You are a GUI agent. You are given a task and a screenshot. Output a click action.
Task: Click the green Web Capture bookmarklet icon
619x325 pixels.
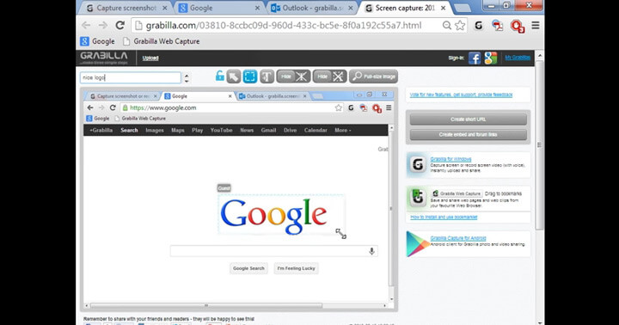[417, 198]
